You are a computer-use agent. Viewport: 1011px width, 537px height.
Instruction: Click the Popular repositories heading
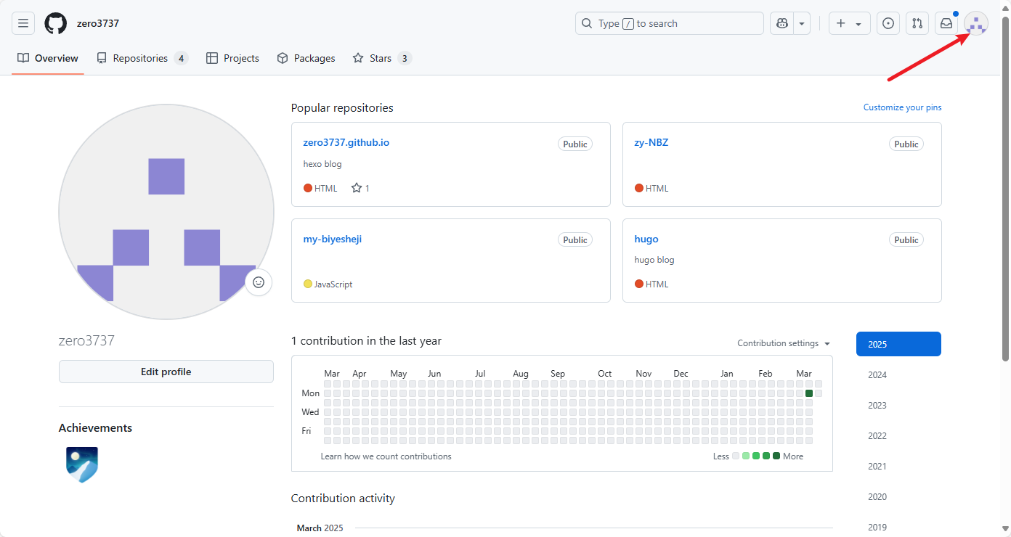(x=342, y=108)
